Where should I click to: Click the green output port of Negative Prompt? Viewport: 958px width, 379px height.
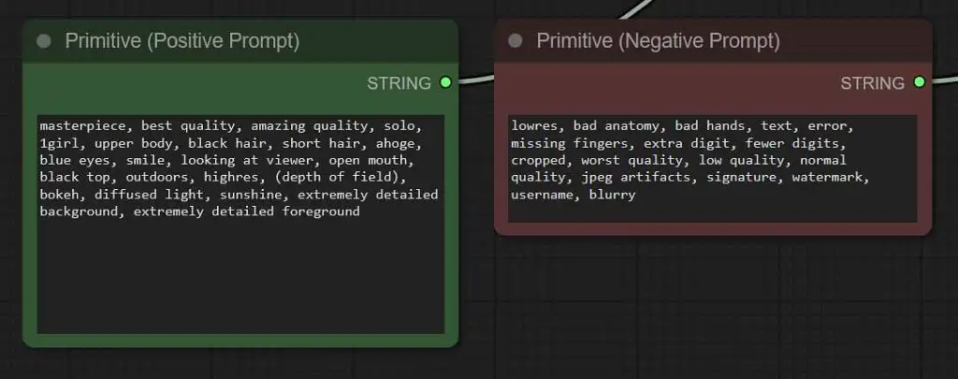(919, 82)
